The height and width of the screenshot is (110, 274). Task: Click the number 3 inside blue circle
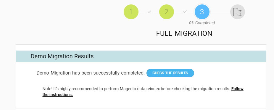coord(202,12)
